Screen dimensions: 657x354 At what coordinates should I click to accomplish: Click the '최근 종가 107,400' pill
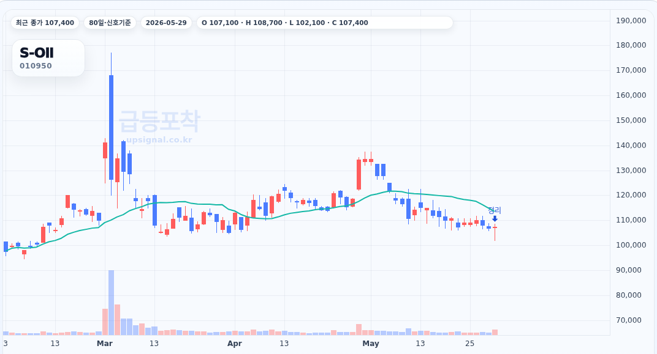tap(45, 23)
